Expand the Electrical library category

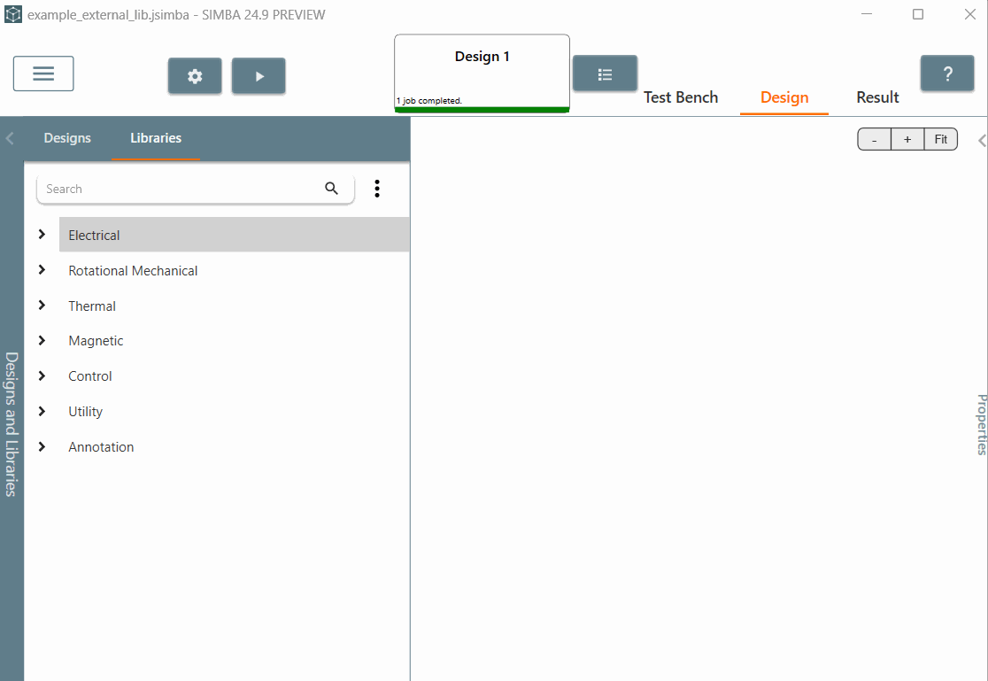click(x=42, y=235)
